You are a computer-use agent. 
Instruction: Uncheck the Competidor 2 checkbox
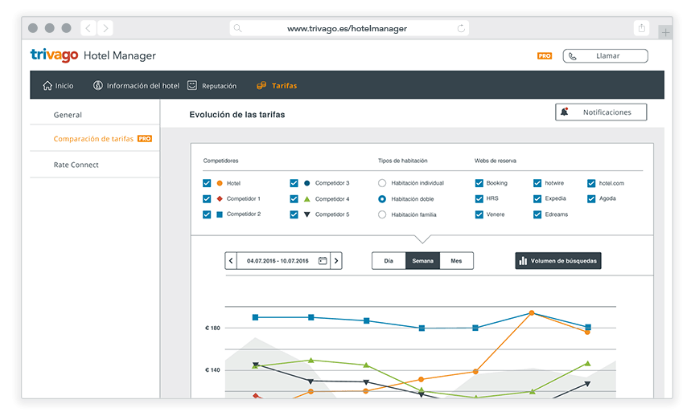pos(207,214)
